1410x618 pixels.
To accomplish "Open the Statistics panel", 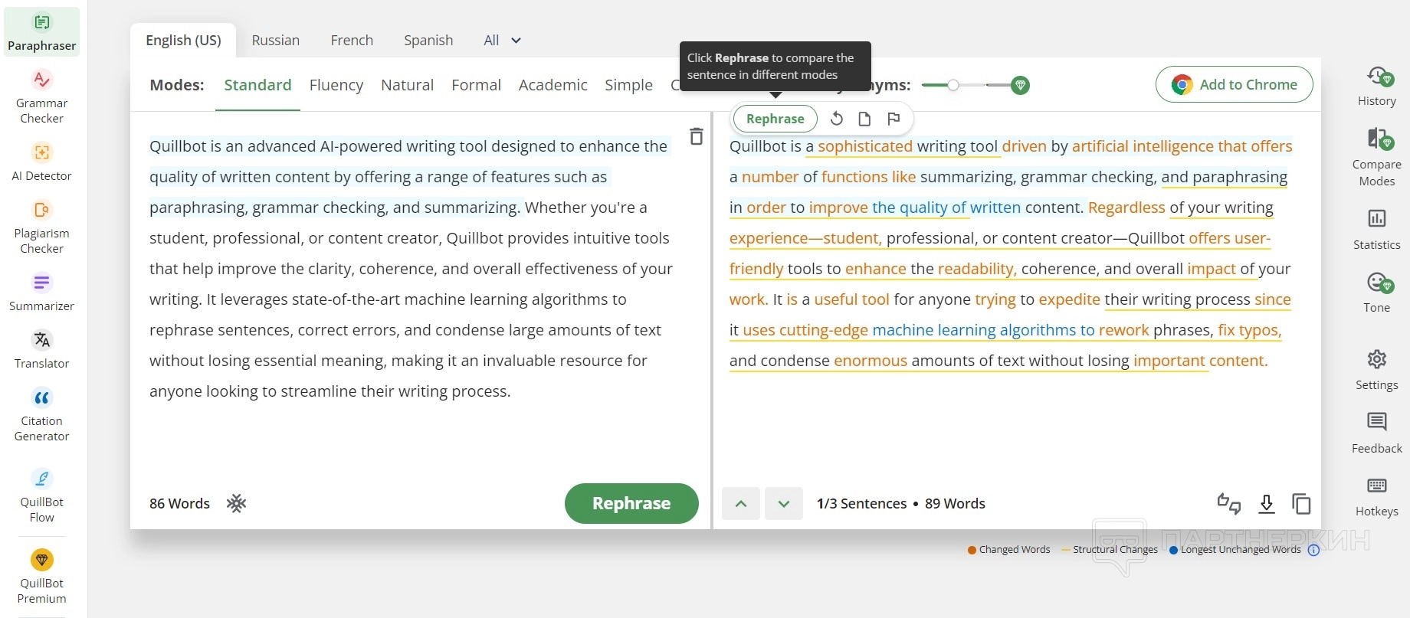I will (1376, 228).
